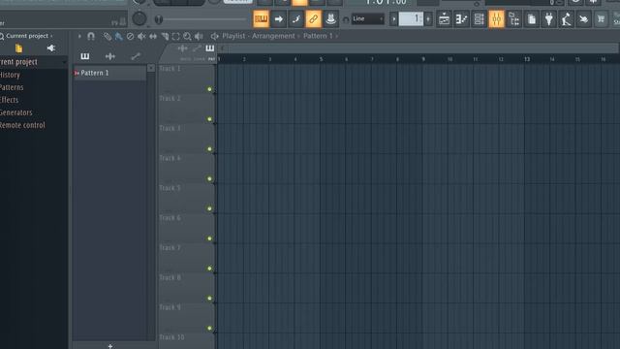620x349 pixels.
Task: Mute Track 5 with its green dot
Action: [209, 208]
